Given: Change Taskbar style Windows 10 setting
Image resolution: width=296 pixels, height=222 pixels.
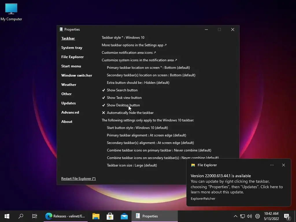Looking at the screenshot, I should (x=123, y=38).
